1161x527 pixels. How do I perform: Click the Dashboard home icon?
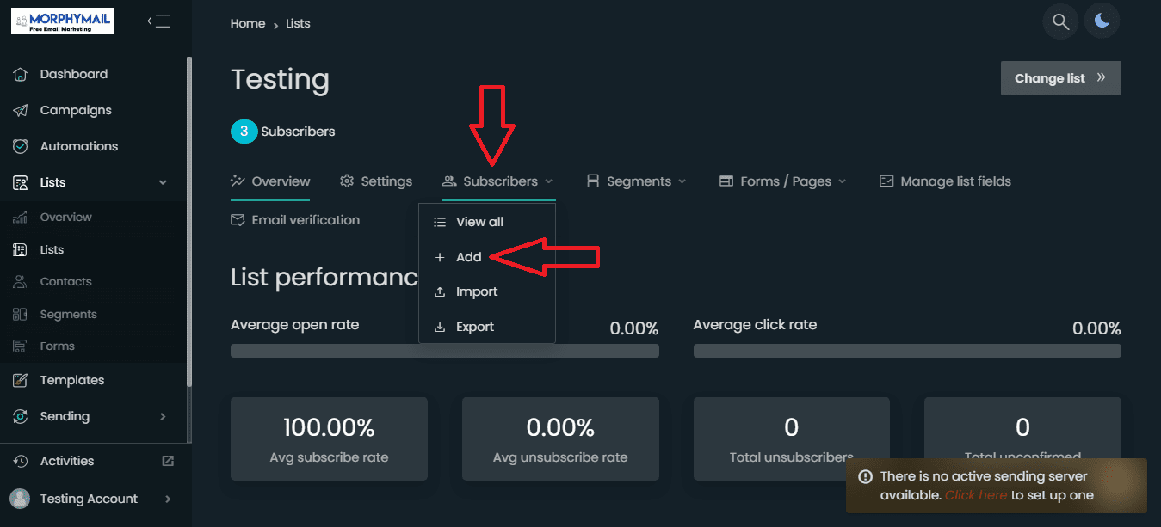tap(21, 74)
